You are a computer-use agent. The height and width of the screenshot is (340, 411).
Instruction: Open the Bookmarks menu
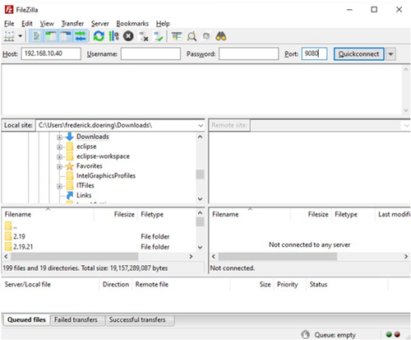point(132,24)
